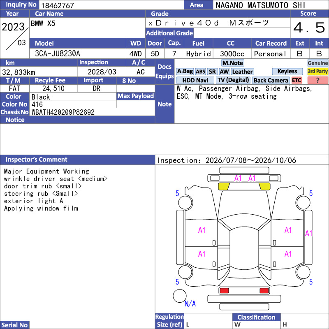Click recycle fee 24,510

53,88
